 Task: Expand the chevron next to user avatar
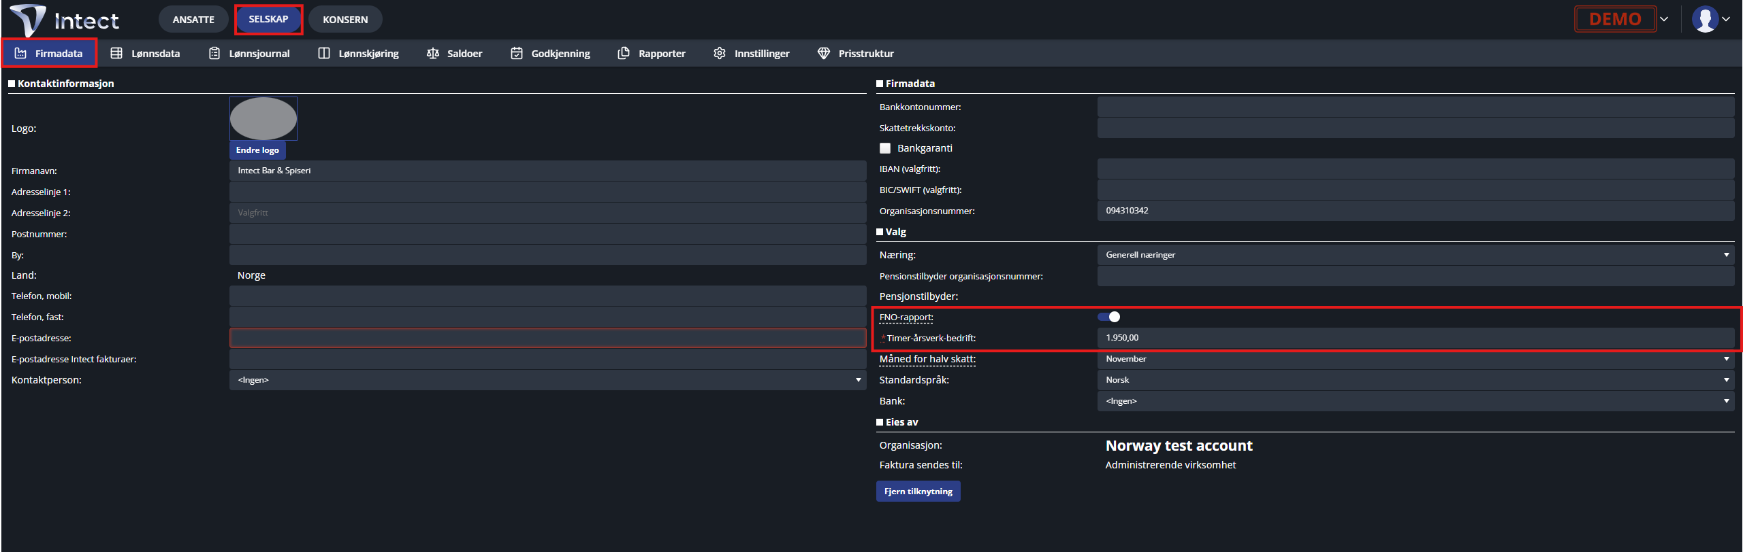click(1726, 19)
